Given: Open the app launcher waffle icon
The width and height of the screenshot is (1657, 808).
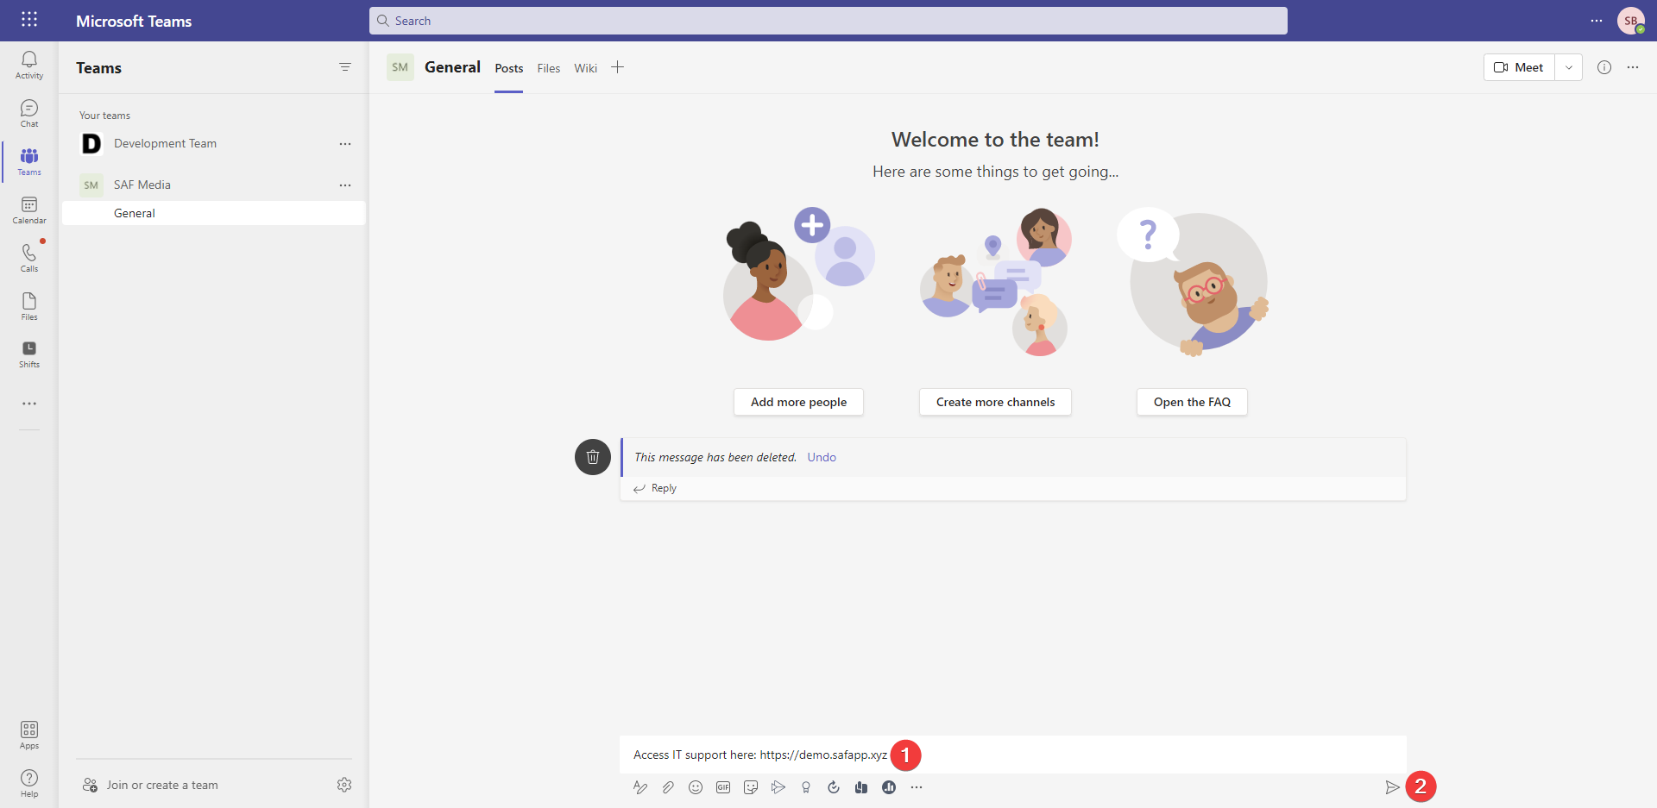Looking at the screenshot, I should point(29,20).
